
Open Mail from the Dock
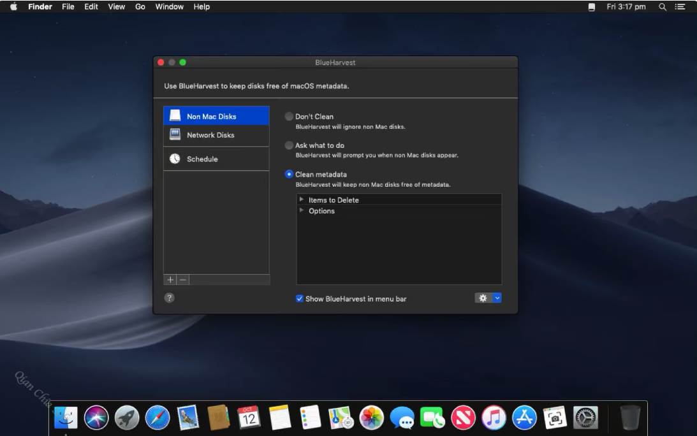188,418
